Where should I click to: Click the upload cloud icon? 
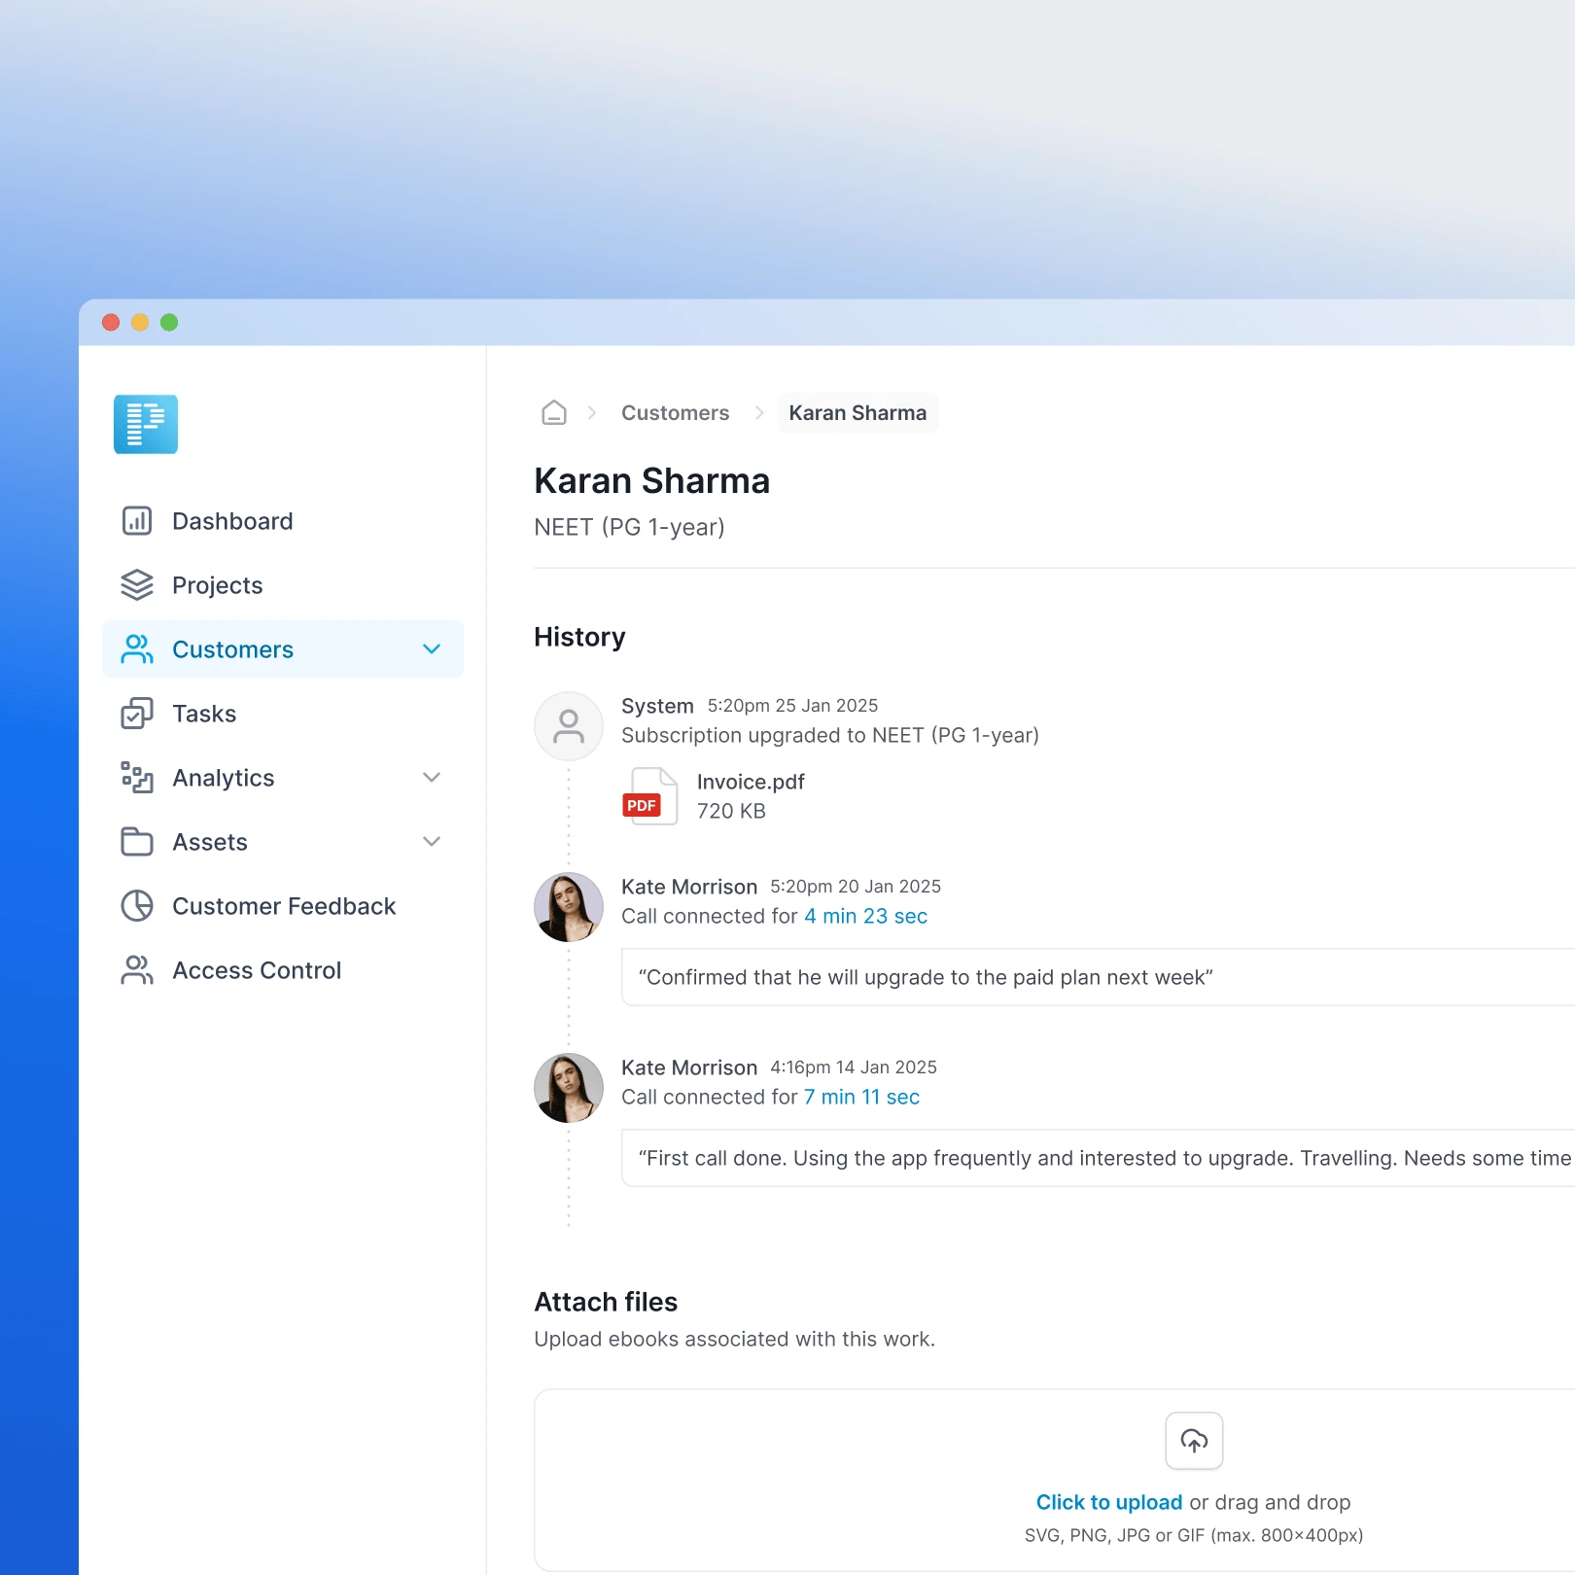point(1194,1441)
